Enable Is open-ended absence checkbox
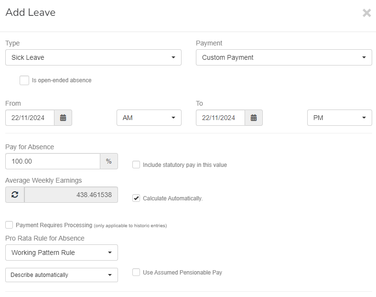 pyautogui.click(x=24, y=80)
